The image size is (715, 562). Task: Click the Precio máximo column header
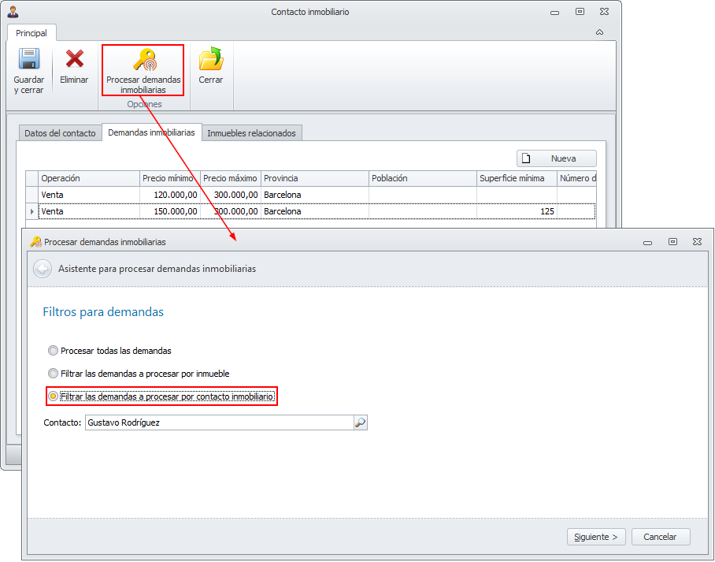pos(230,178)
